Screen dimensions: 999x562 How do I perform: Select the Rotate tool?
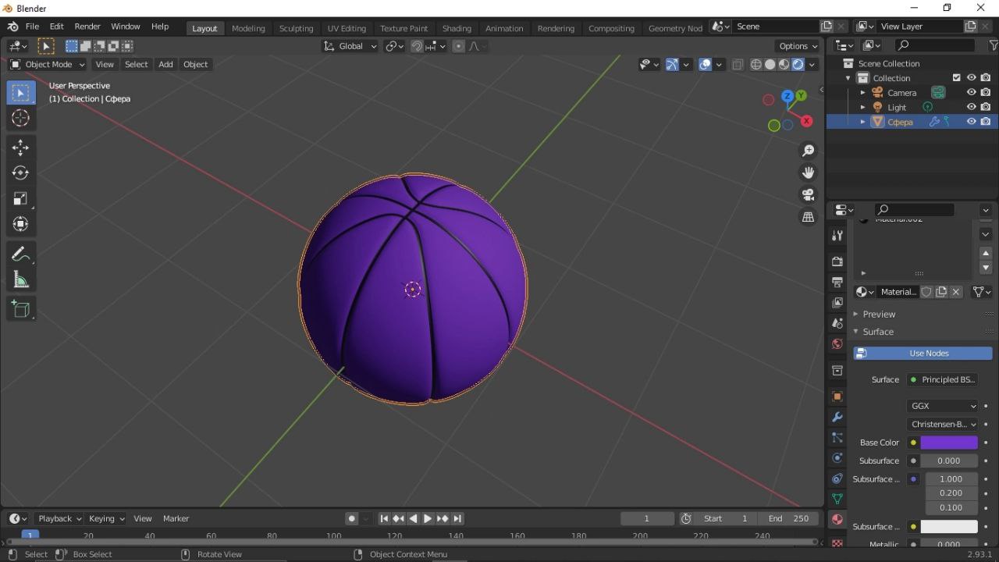(x=21, y=173)
